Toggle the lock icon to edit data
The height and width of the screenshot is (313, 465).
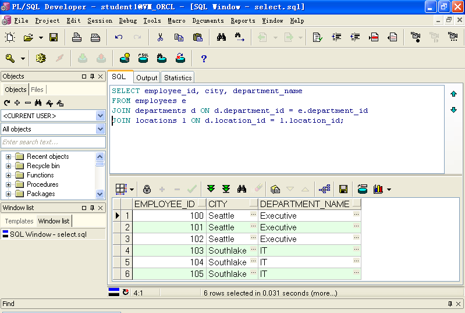point(147,189)
